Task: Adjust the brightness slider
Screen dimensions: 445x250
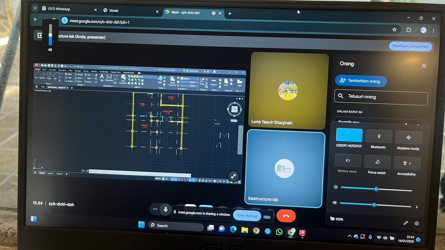Action: point(376,189)
